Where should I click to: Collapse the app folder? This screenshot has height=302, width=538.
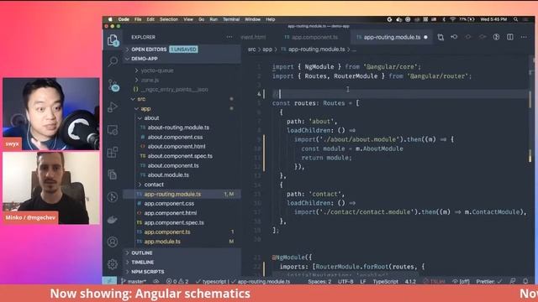pos(145,108)
